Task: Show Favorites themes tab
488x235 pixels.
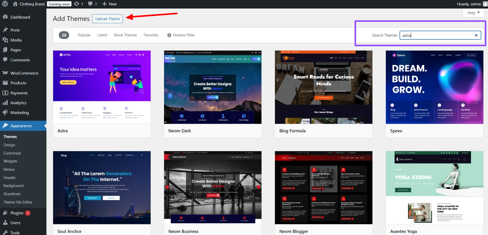Action: click(x=151, y=35)
